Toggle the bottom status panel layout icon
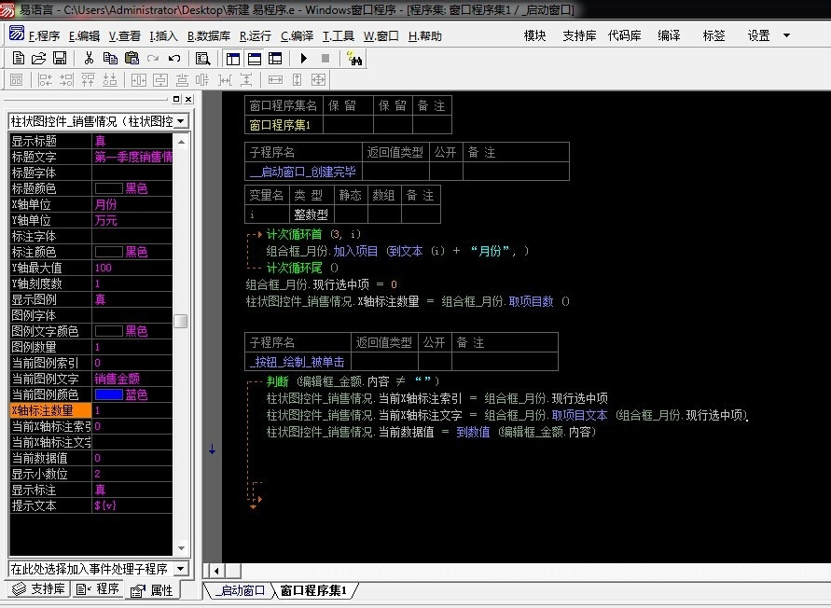 [x=255, y=59]
